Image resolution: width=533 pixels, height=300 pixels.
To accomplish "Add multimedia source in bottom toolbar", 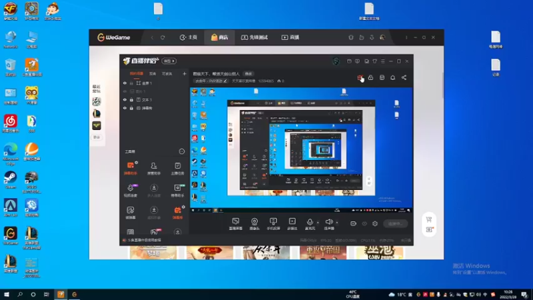I will [x=292, y=224].
